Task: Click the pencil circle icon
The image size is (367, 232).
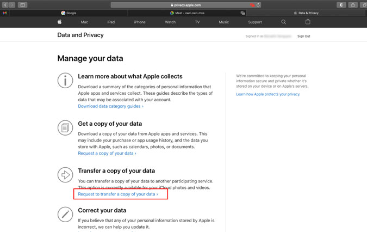Action: 65,215
